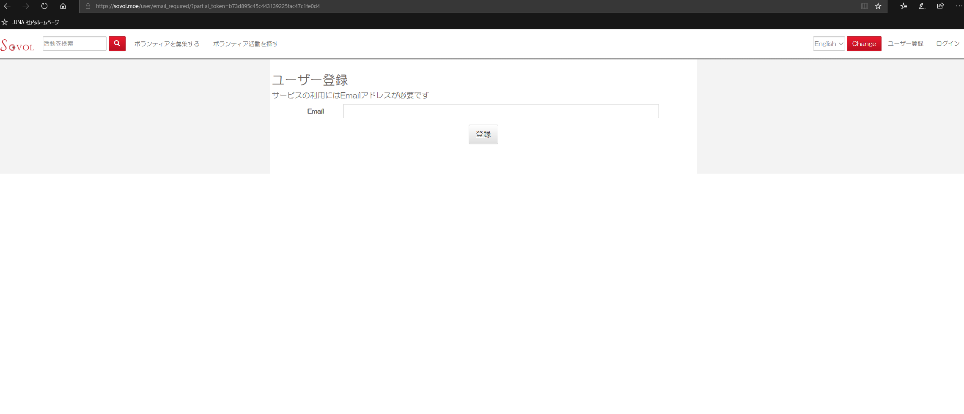964x414 pixels.
Task: Click the ユーザー登録 link
Action: [905, 44]
